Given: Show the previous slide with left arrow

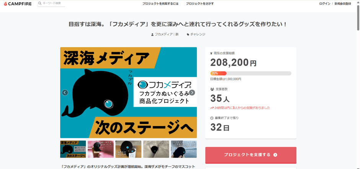Looking at the screenshot, I should [x=65, y=93].
